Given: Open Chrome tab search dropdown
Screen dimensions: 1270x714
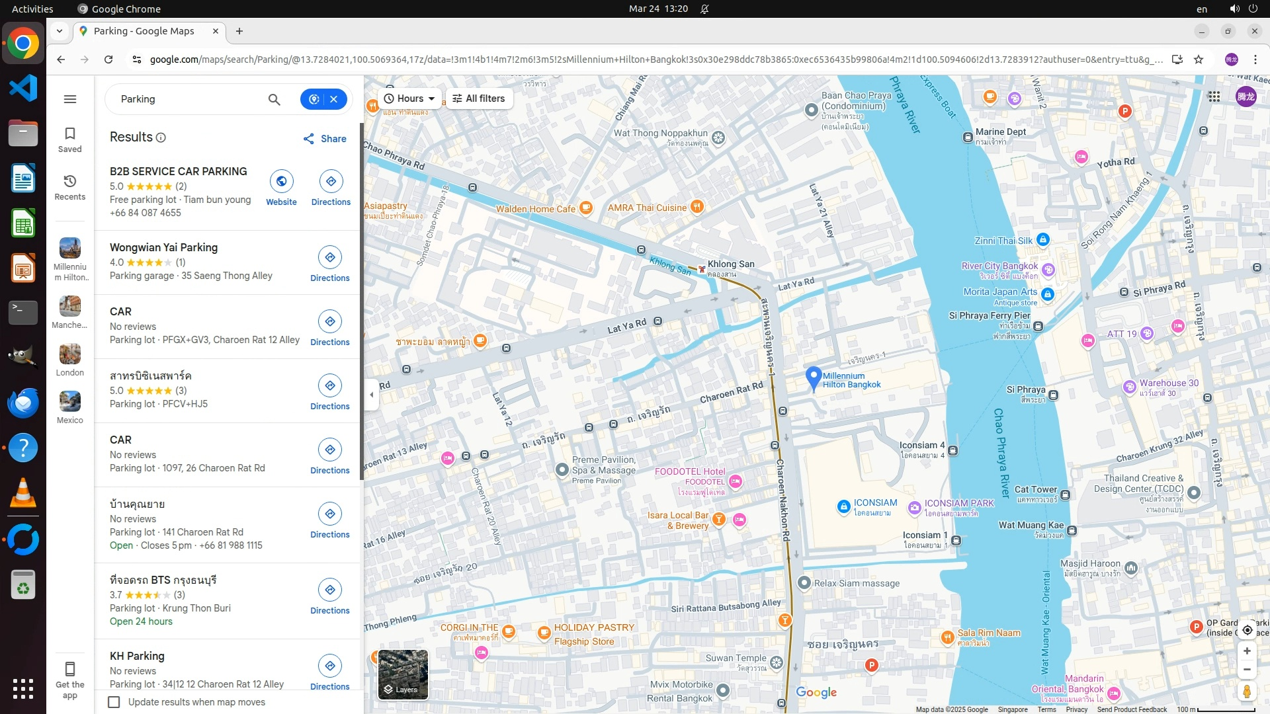Looking at the screenshot, I should pyautogui.click(x=60, y=31).
